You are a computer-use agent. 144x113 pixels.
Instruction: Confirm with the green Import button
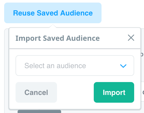pos(114,92)
